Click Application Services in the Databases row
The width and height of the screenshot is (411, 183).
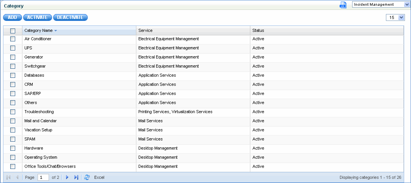[x=157, y=75]
